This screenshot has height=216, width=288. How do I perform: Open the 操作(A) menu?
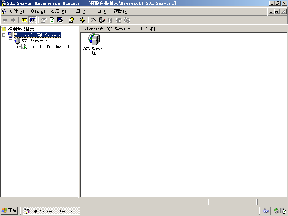point(37,12)
